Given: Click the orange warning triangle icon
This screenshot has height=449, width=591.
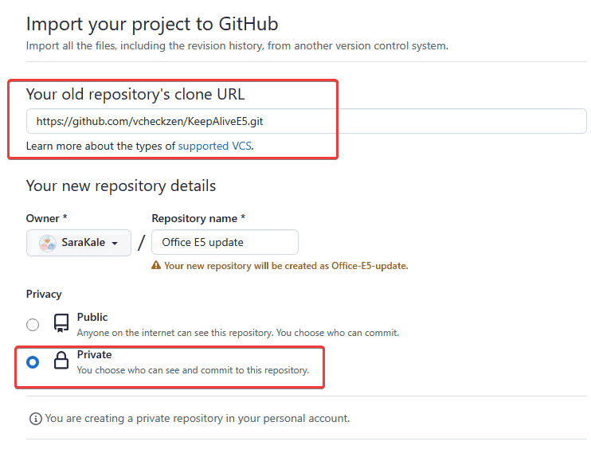Looking at the screenshot, I should pos(156,266).
